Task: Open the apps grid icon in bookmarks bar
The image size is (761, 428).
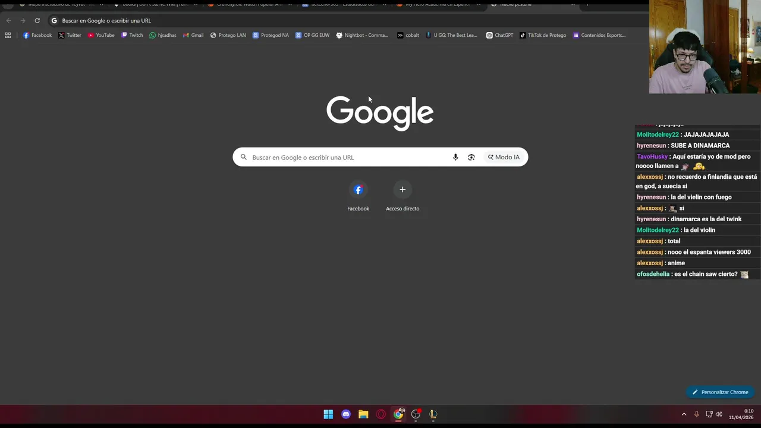Action: 8,35
